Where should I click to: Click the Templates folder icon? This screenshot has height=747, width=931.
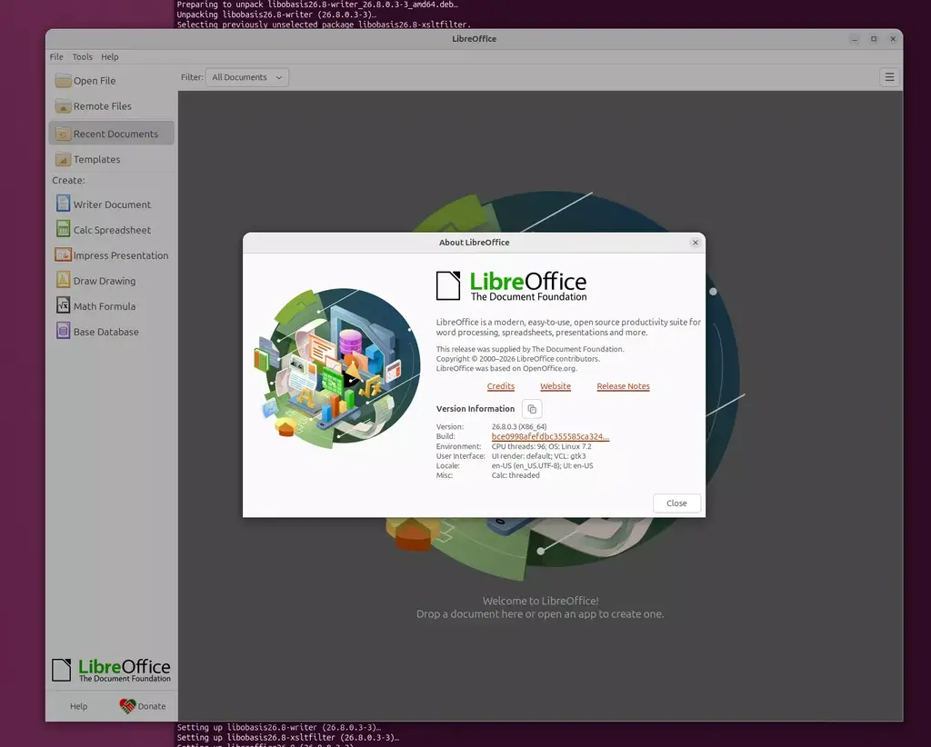click(63, 159)
